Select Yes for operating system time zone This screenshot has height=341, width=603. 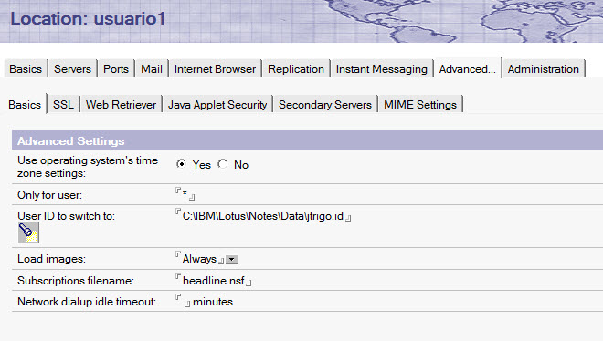point(181,164)
